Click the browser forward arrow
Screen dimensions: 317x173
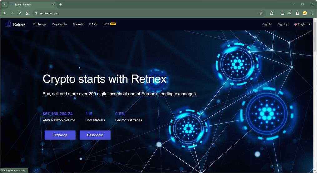pos(12,13)
